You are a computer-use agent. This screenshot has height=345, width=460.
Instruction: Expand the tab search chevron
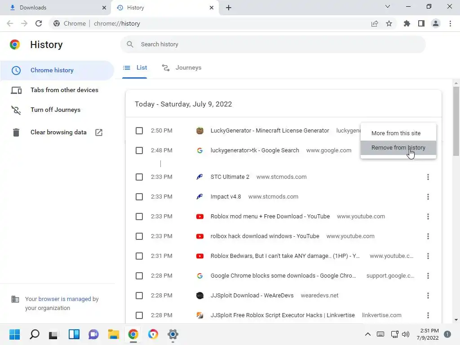[x=388, y=6]
